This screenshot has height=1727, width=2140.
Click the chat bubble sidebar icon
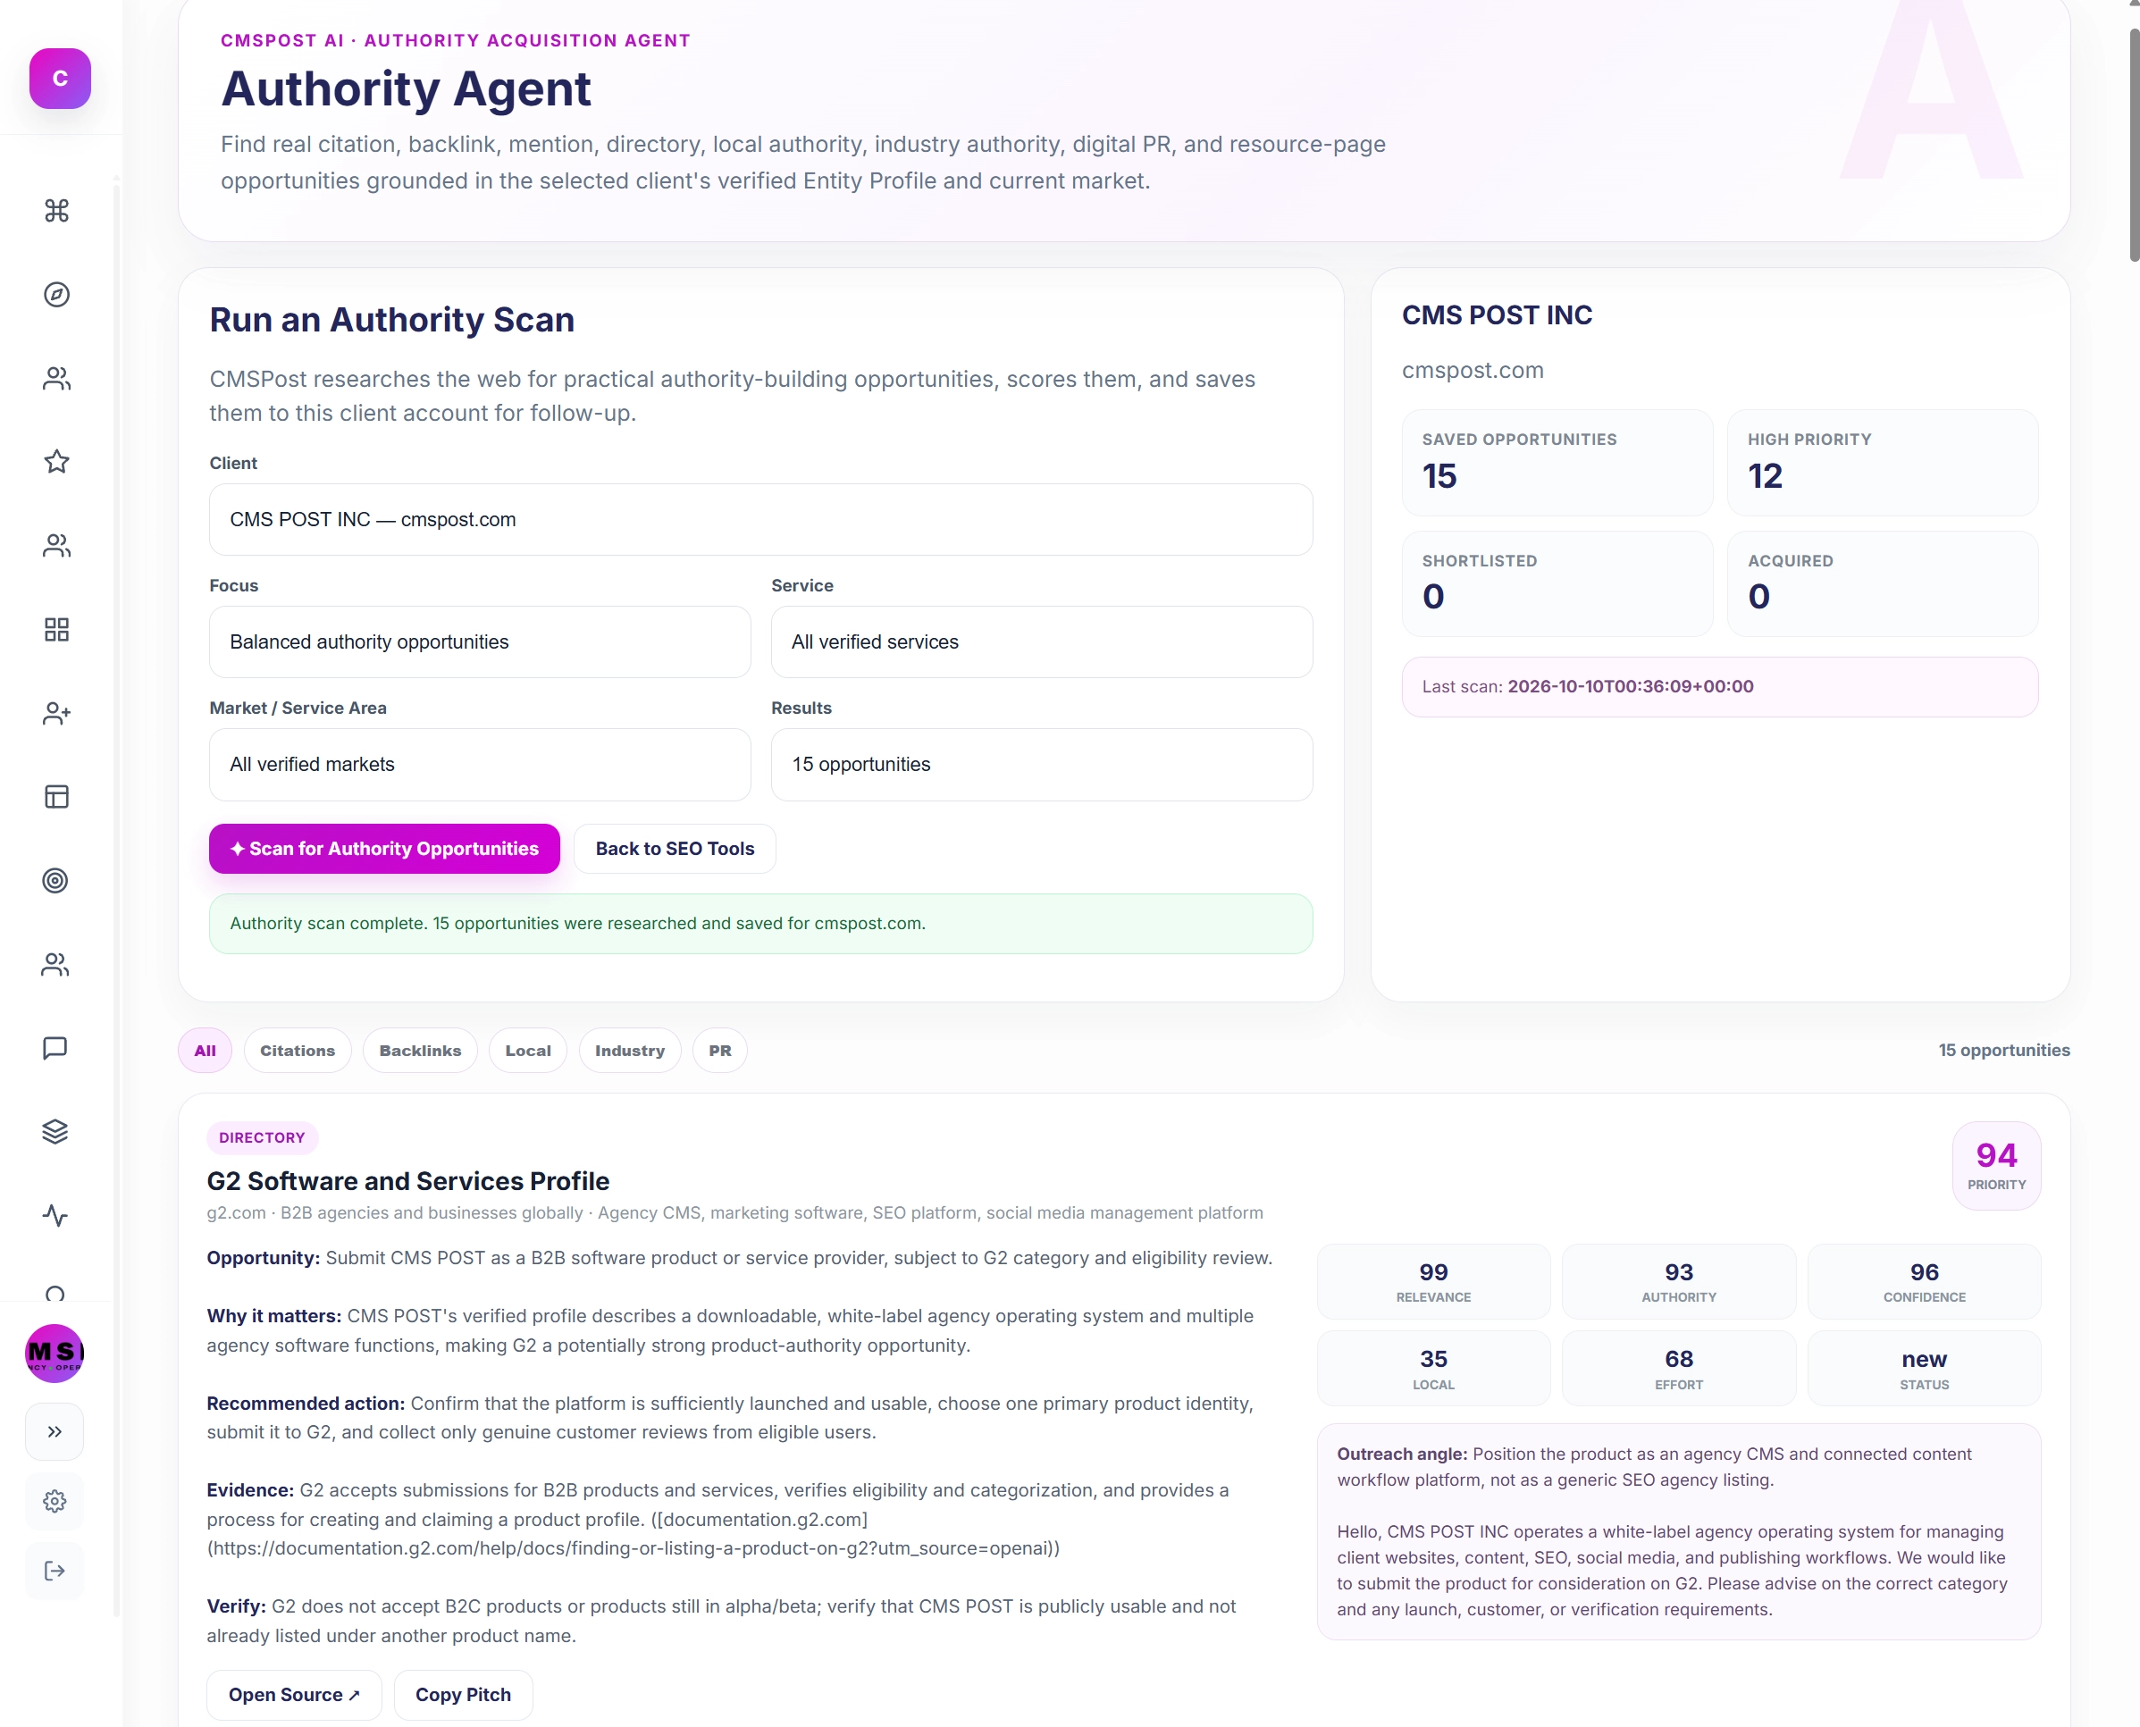55,1049
